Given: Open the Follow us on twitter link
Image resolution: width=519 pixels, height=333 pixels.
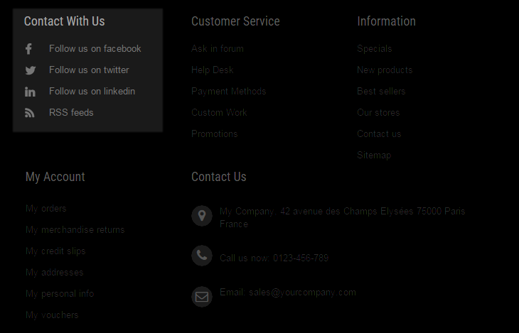Looking at the screenshot, I should coord(89,70).
